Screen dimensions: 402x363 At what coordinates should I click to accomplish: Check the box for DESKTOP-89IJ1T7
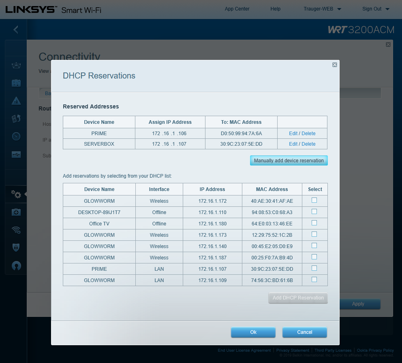(314, 212)
